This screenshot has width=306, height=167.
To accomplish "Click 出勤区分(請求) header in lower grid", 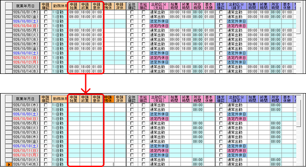I will [236, 99].
